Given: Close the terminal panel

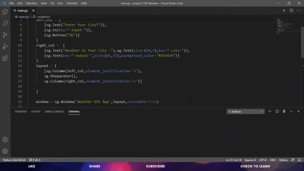Looking at the screenshot, I should click(298, 112).
